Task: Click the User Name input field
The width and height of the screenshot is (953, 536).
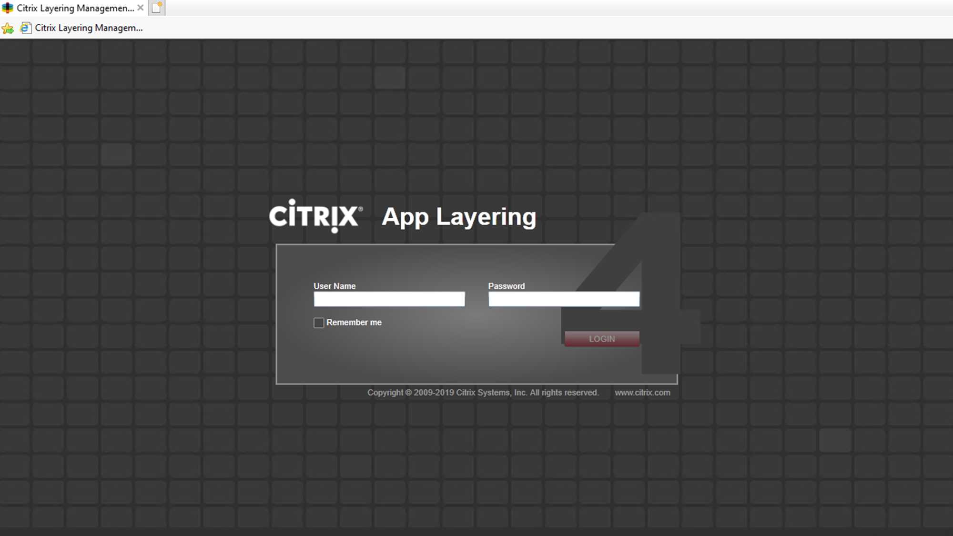Action: tap(389, 299)
